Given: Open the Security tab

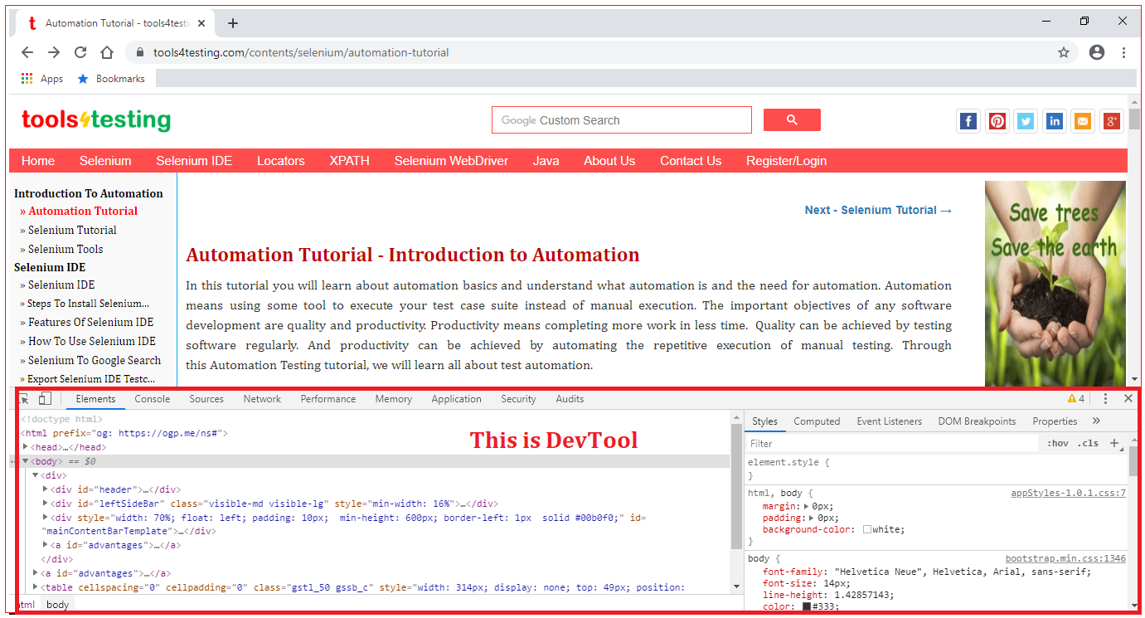Looking at the screenshot, I should click(519, 399).
